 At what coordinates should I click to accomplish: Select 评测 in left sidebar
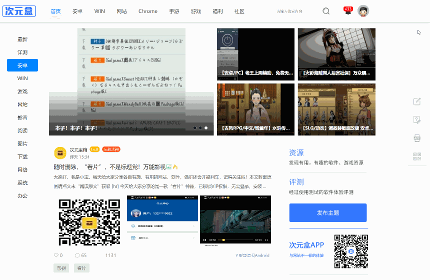coord(22,52)
